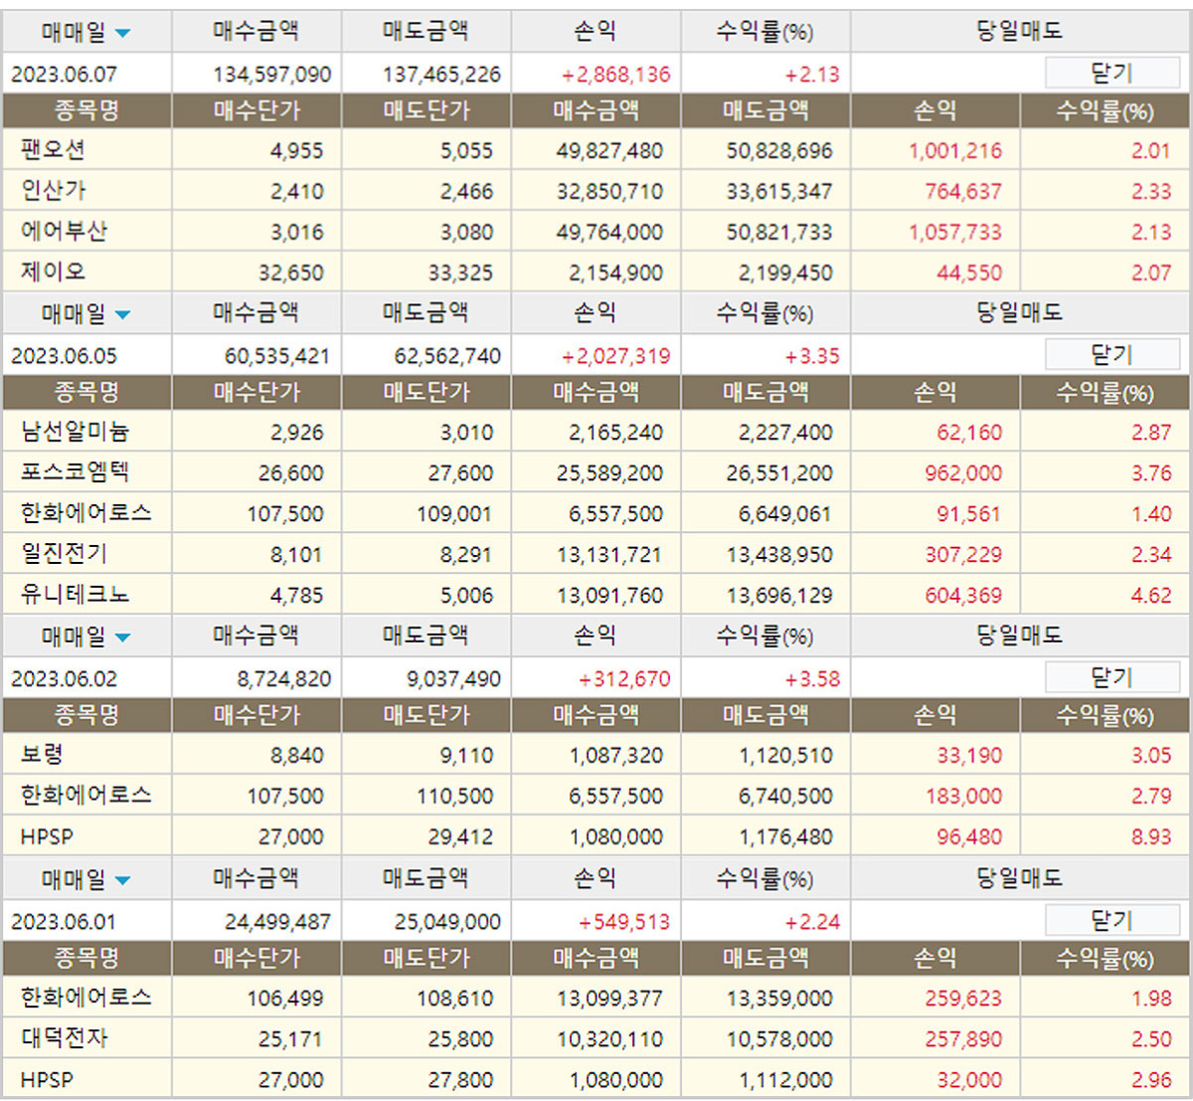Click the 매매일 sort arrow above 2023.06.01

122,881
